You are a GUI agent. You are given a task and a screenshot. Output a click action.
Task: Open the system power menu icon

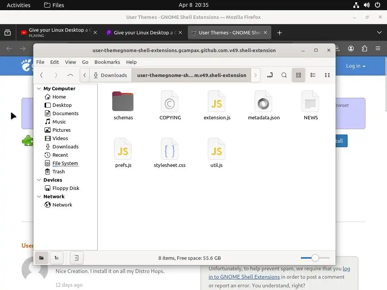click(x=378, y=5)
